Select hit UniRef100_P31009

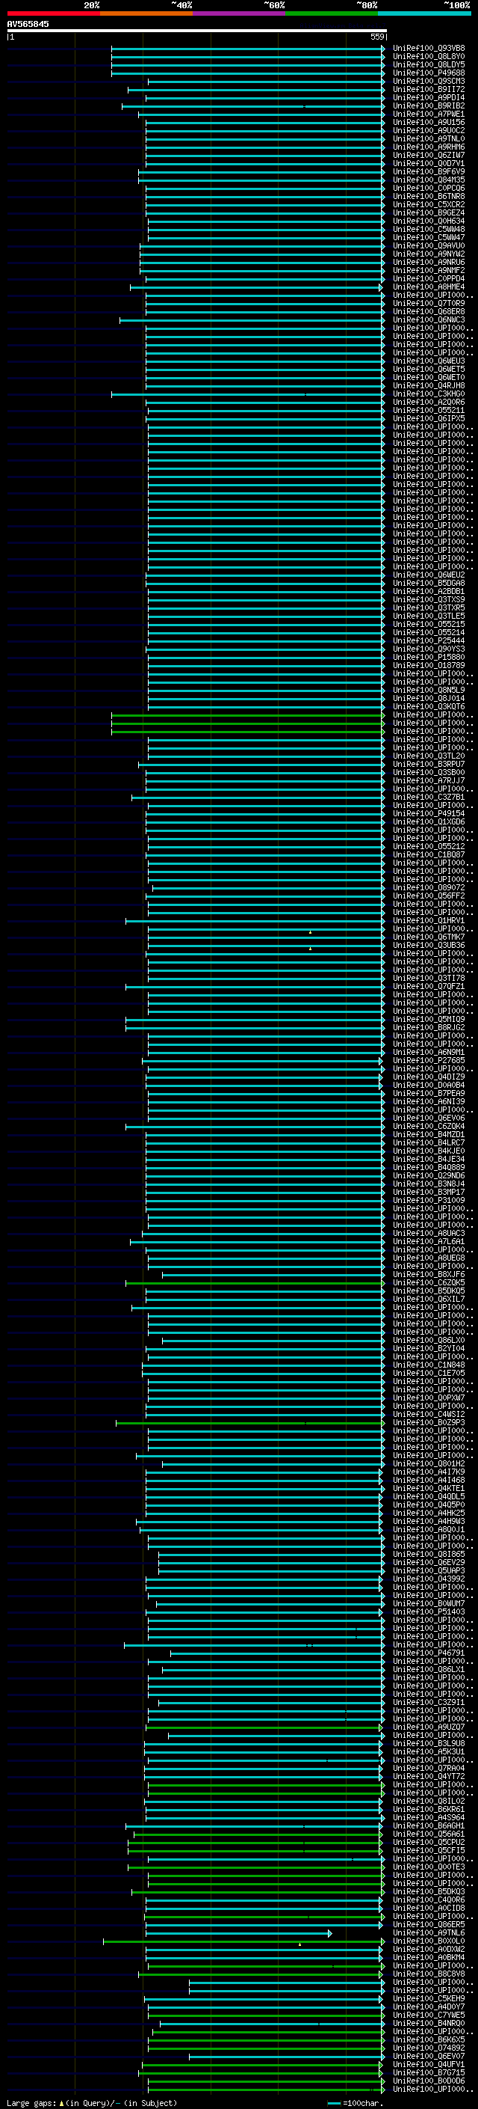click(x=428, y=1200)
